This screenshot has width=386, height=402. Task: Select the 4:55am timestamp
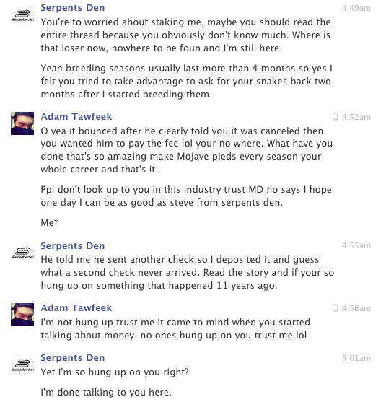click(356, 245)
